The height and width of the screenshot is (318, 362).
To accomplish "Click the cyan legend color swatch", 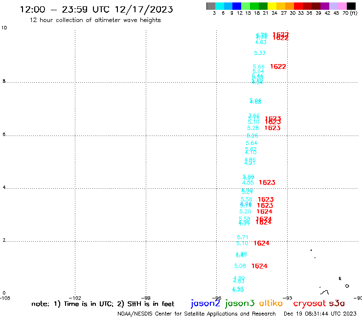I will tap(219, 6).
